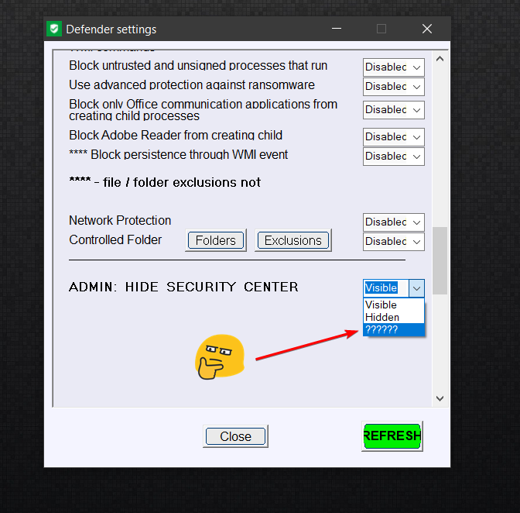Click the Close button

pos(235,436)
